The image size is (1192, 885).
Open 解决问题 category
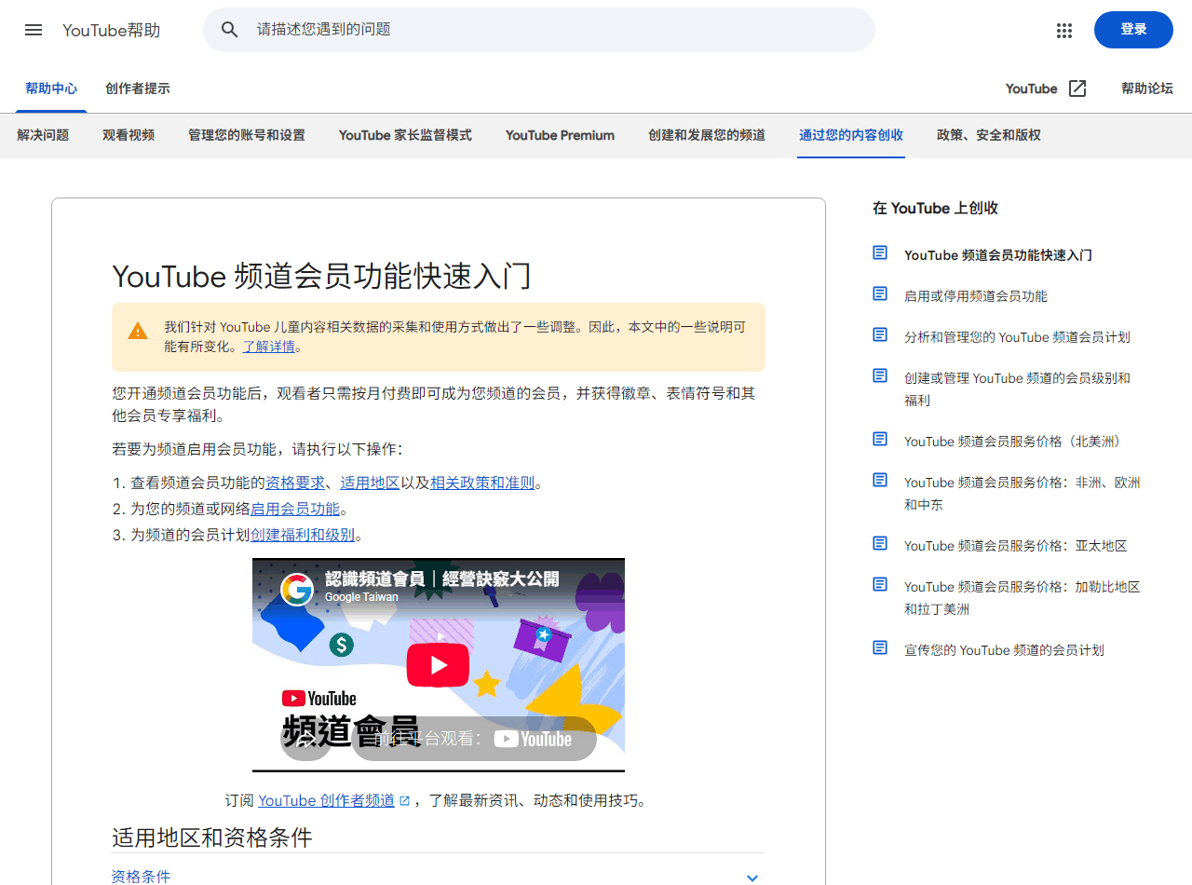pyautogui.click(x=43, y=135)
